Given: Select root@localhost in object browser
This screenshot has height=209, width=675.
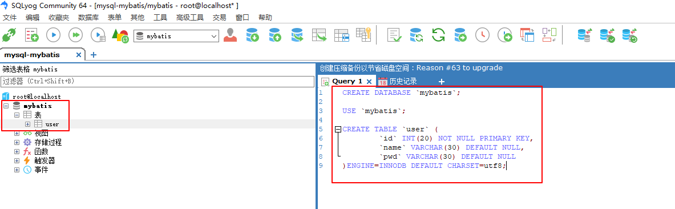Looking at the screenshot, I should point(37,97).
